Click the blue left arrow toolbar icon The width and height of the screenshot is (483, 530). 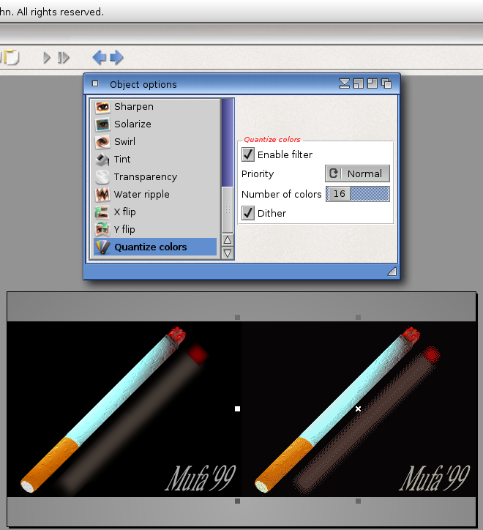(x=100, y=57)
